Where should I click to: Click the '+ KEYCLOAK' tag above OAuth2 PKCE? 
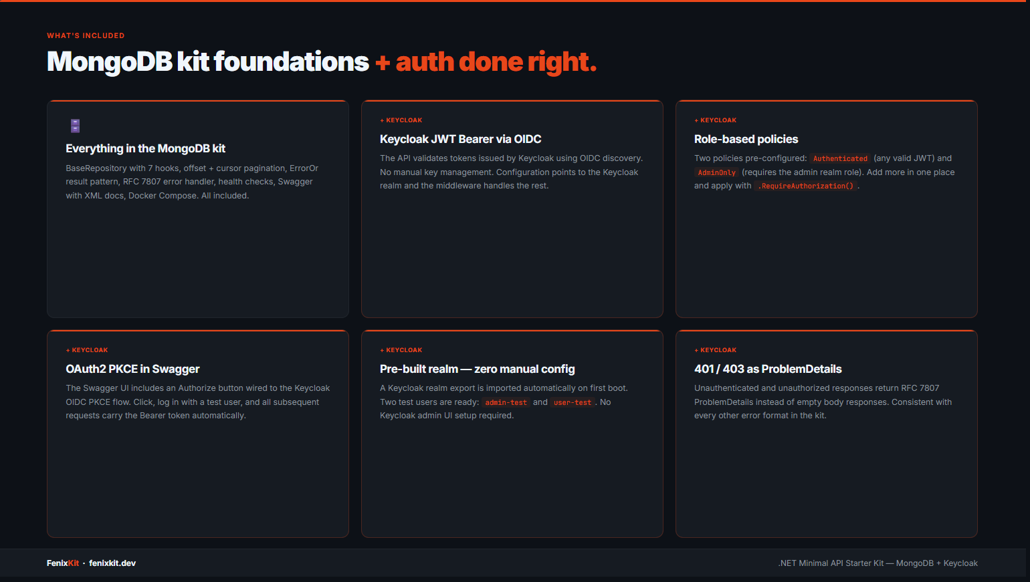point(87,350)
